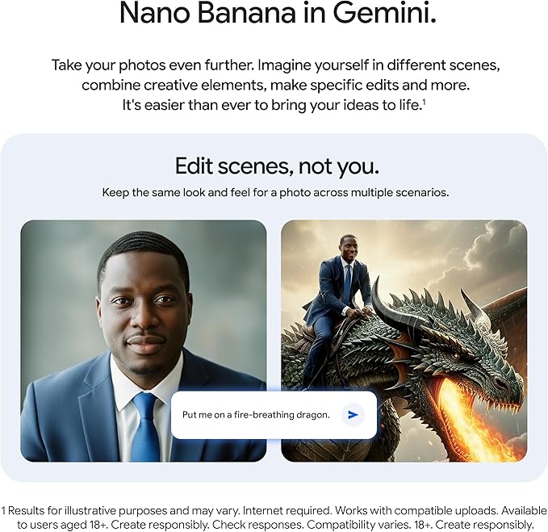Click the 'Internet required.' disclaimer text
Image resolution: width=548 pixels, height=532 pixels.
click(x=287, y=511)
